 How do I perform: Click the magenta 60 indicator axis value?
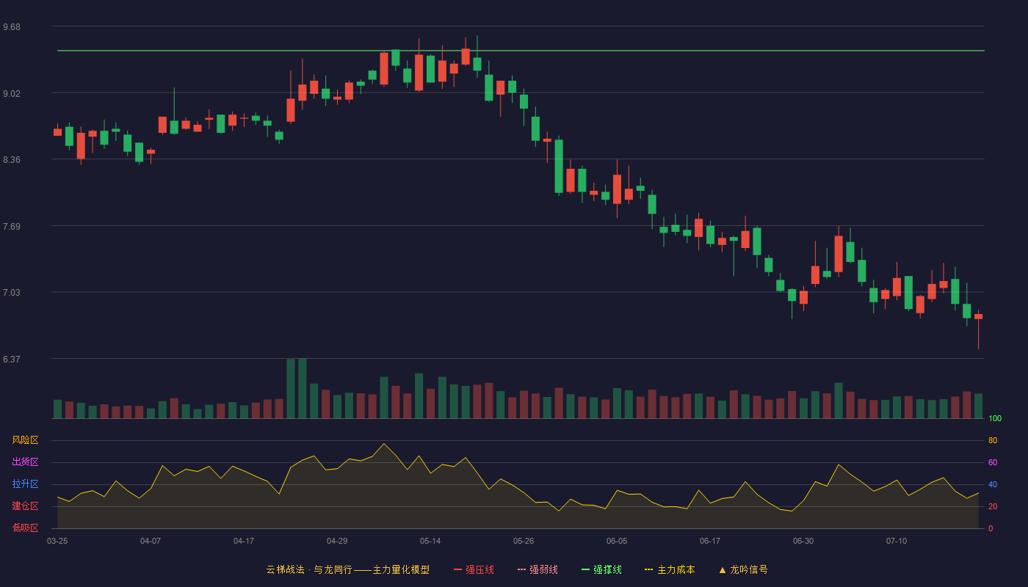click(x=993, y=462)
